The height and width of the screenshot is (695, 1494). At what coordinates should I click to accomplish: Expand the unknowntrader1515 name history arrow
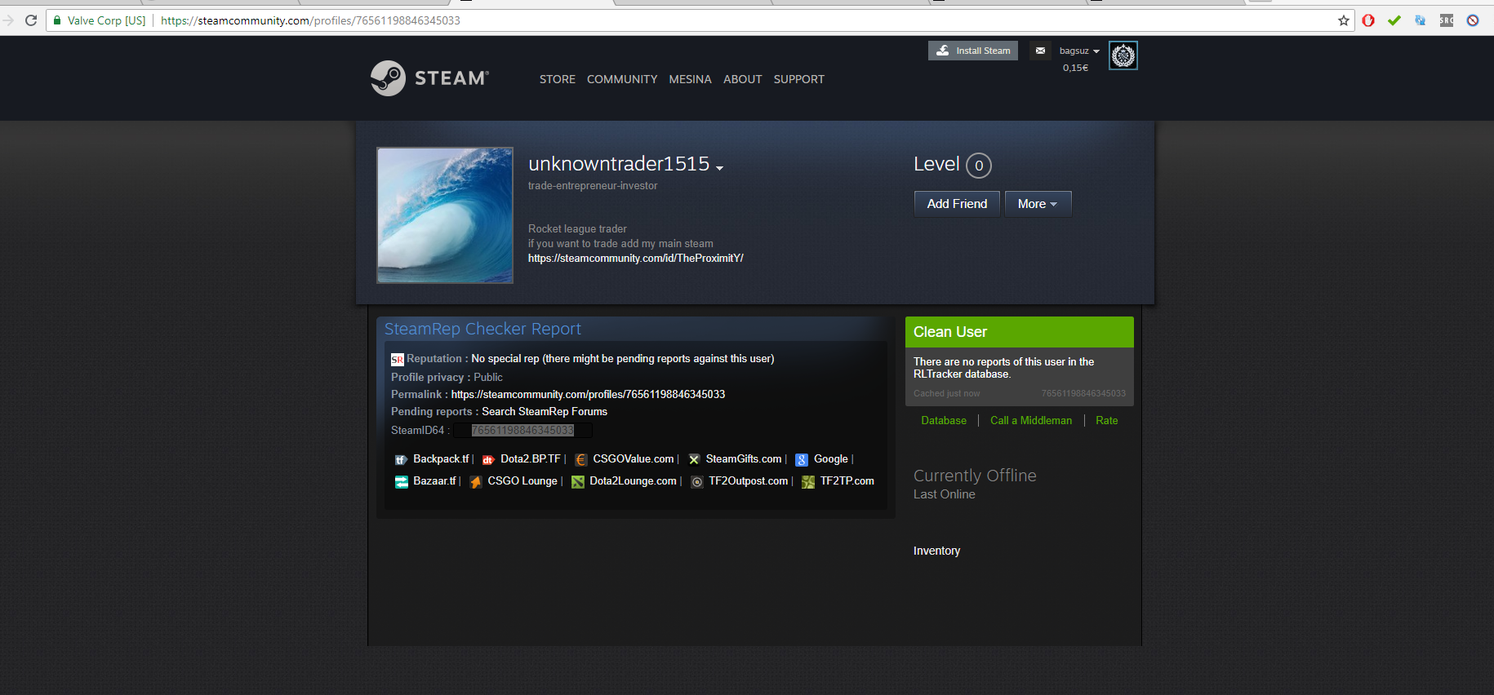click(719, 168)
